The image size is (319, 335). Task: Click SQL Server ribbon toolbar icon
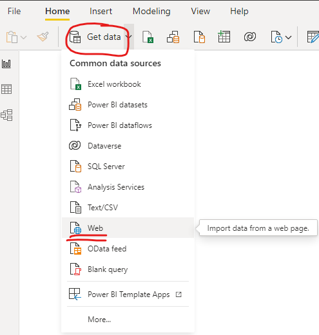(199, 37)
